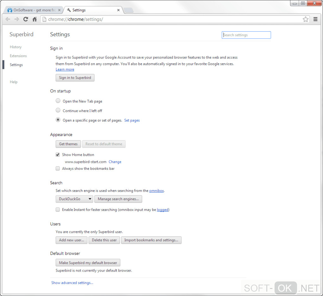Go forward with the forward arrow icon

[x=17, y=19]
